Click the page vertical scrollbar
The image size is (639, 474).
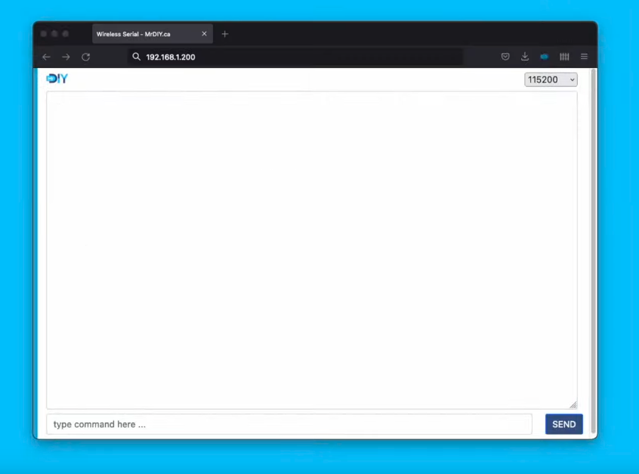594,251
